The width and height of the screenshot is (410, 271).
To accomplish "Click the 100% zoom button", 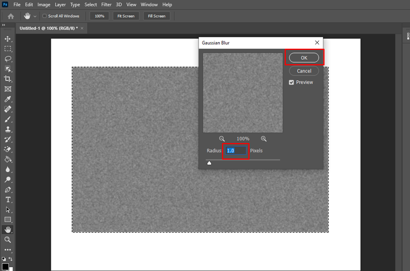I will point(99,16).
